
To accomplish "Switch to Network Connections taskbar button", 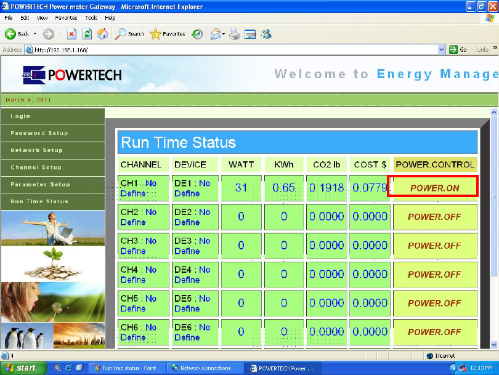I will click(x=205, y=368).
